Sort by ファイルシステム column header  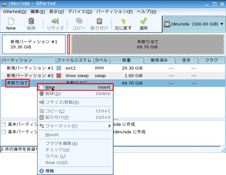[x=74, y=60]
